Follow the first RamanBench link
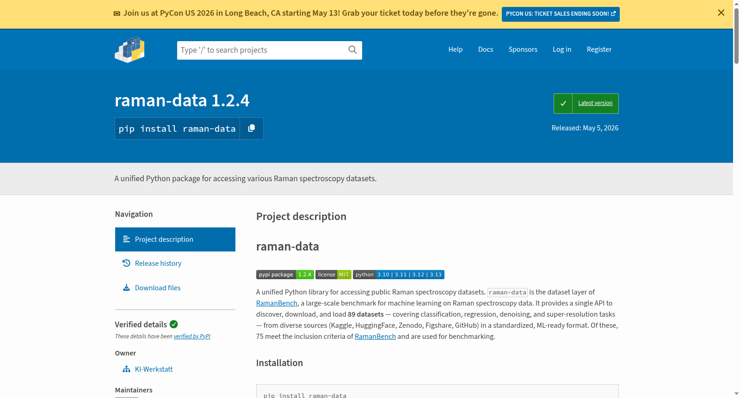Screen dimensions: 740x398 click(277, 303)
